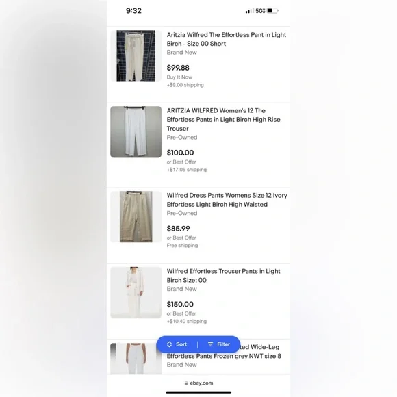The height and width of the screenshot is (397, 397).
Task: Tap the lock icon beside ebay.com
Action: point(186,383)
